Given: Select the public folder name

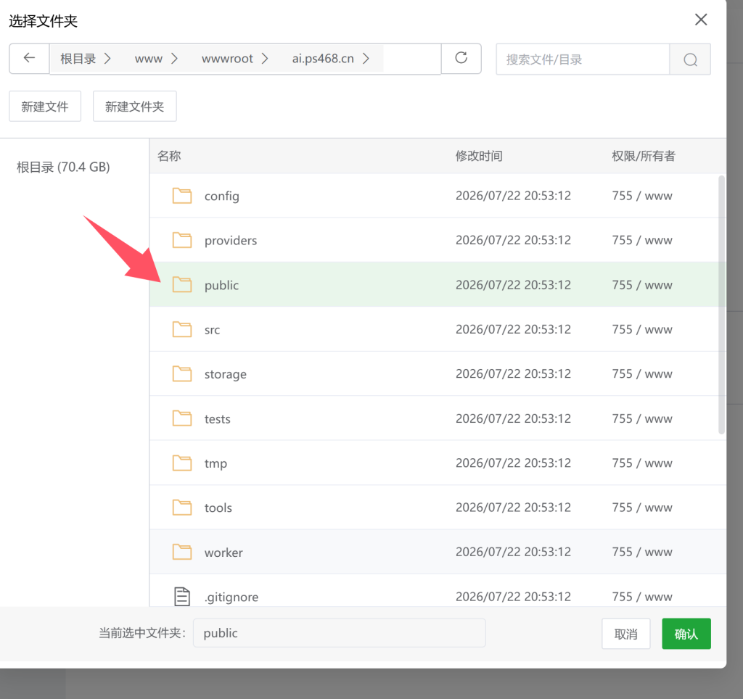Looking at the screenshot, I should 222,285.
